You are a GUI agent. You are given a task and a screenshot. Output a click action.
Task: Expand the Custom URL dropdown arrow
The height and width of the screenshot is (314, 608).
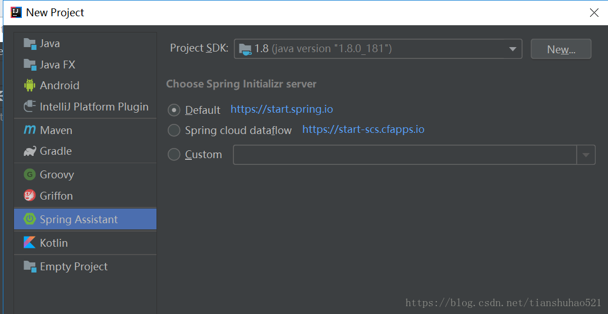(586, 155)
